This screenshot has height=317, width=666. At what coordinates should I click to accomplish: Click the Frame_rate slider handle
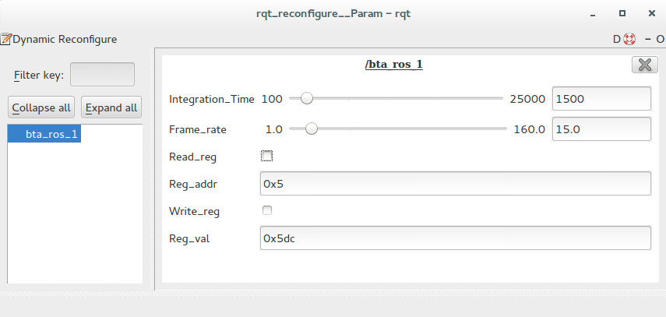coord(312,129)
